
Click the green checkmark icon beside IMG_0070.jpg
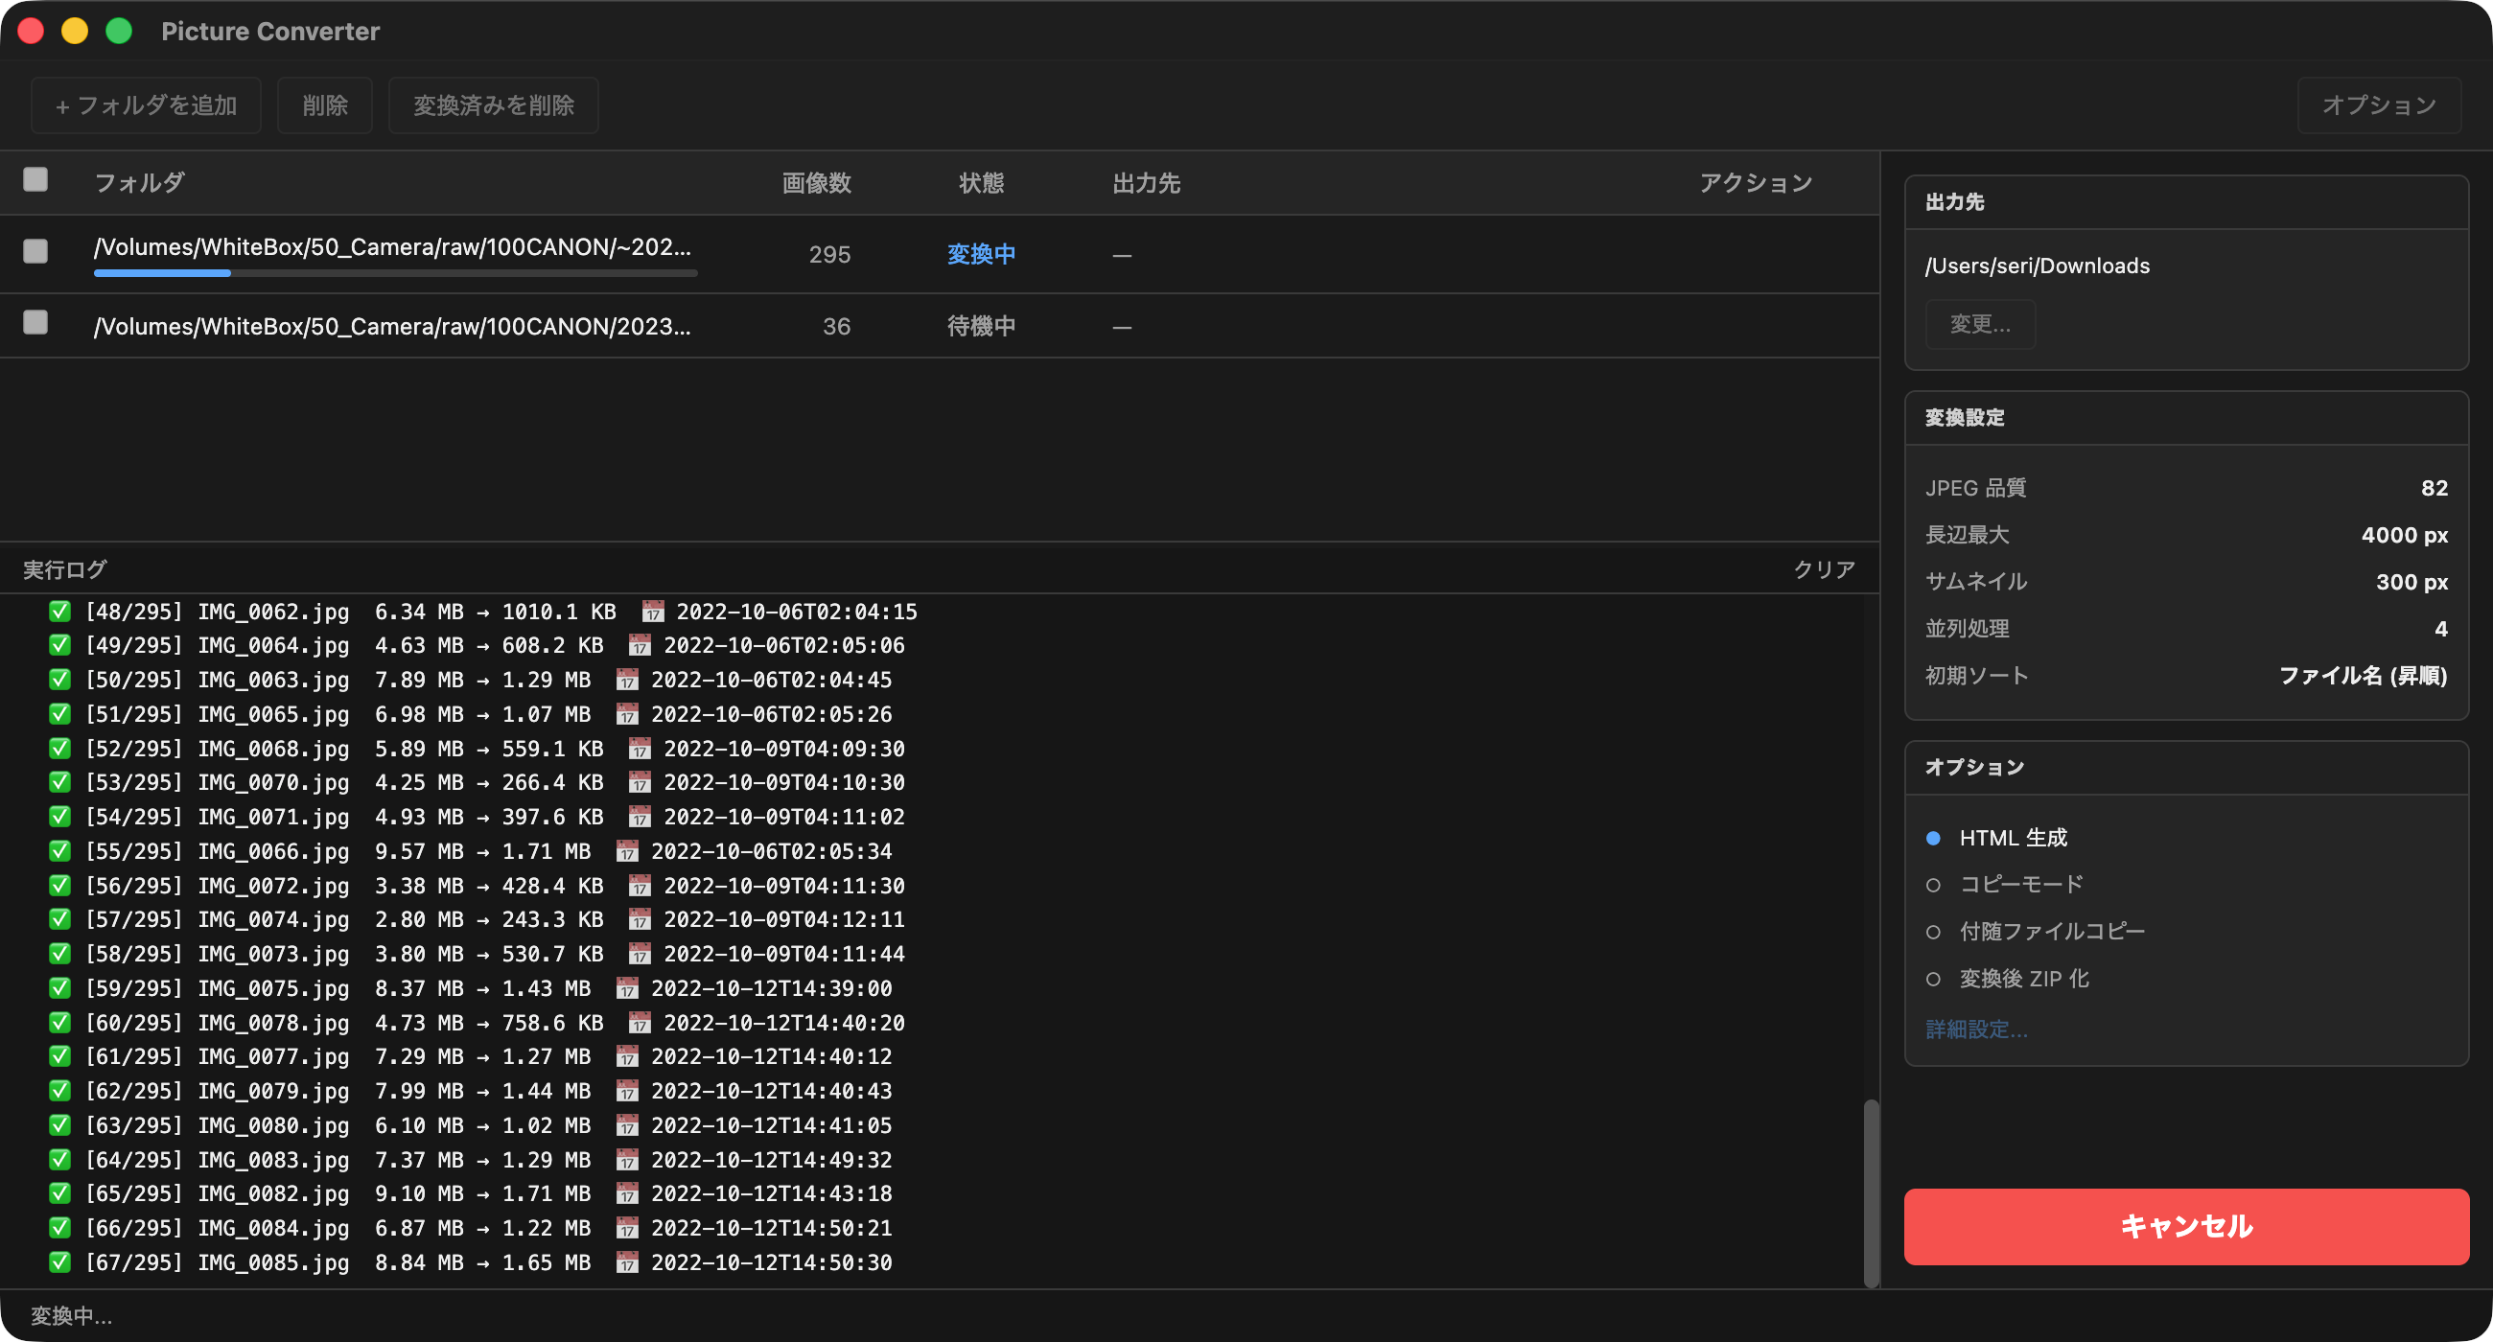coord(59,782)
